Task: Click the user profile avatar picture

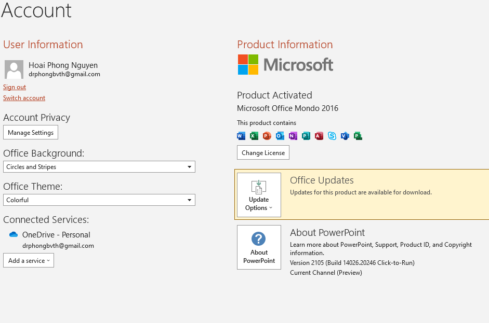Action: (x=14, y=69)
